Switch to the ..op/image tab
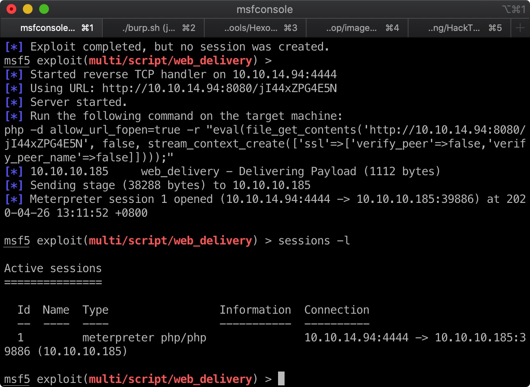Image resolution: width=530 pixels, height=387 pixels. click(357, 28)
